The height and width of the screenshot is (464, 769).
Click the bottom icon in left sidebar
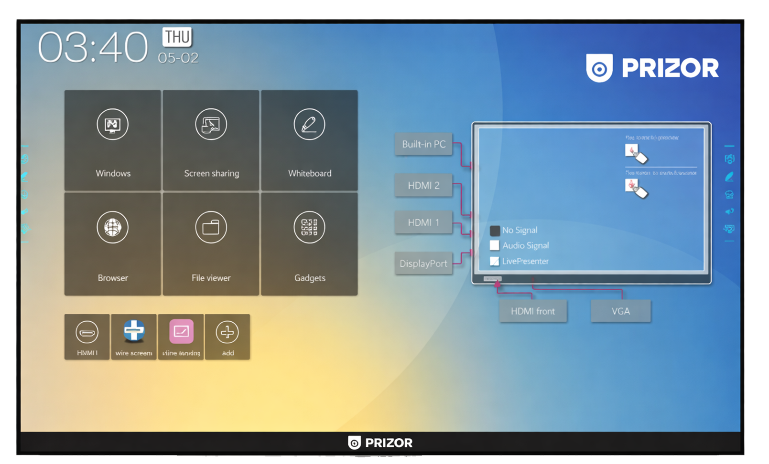click(x=25, y=229)
